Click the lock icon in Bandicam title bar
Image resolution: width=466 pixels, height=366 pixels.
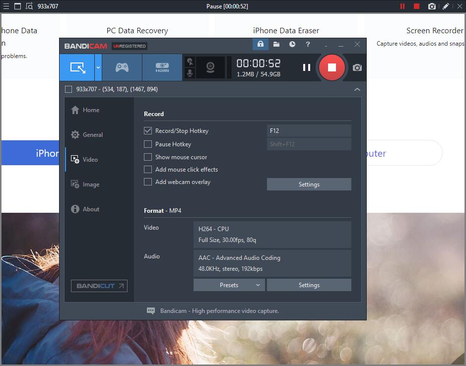[261, 44]
